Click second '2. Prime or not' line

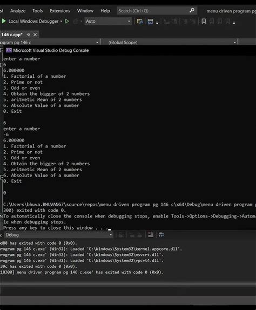[x=23, y=152]
